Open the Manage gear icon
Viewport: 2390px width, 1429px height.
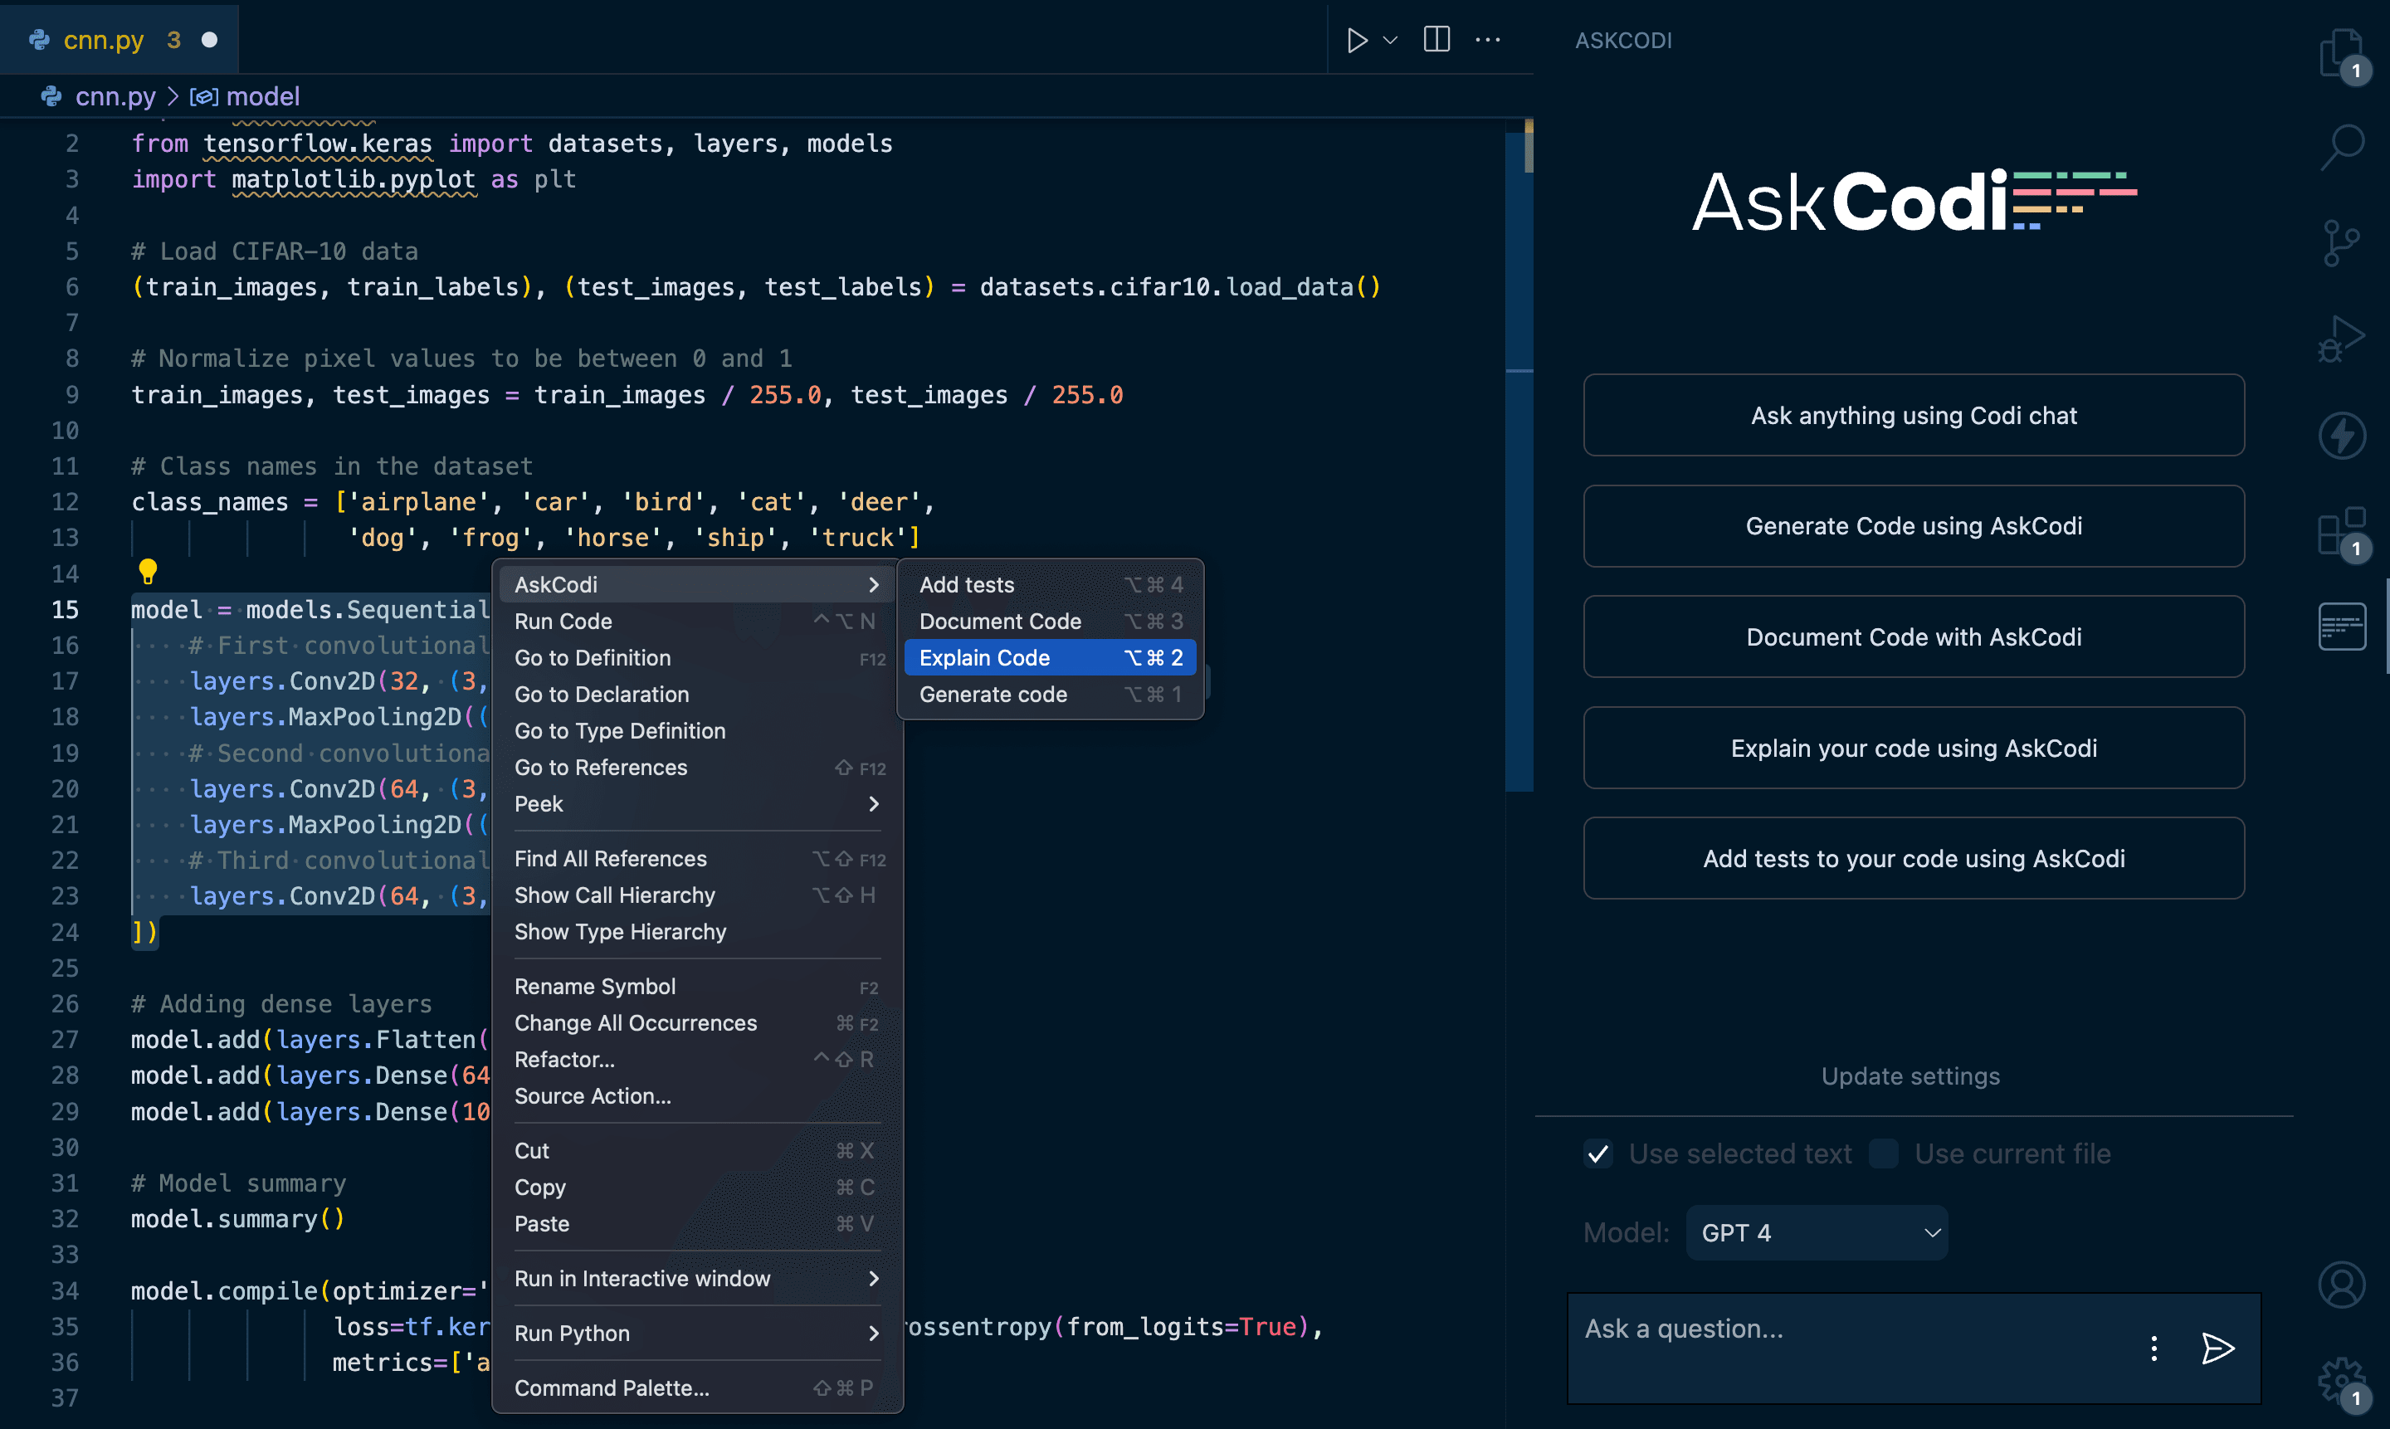[x=2341, y=1381]
